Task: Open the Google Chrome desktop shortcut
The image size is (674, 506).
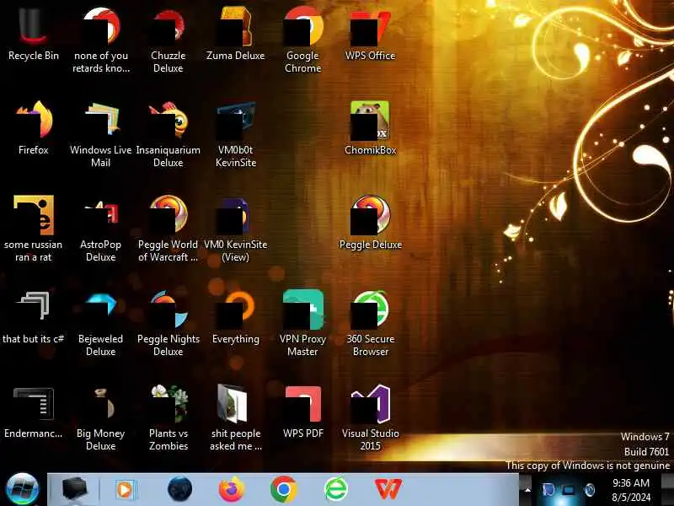Action: click(303, 39)
